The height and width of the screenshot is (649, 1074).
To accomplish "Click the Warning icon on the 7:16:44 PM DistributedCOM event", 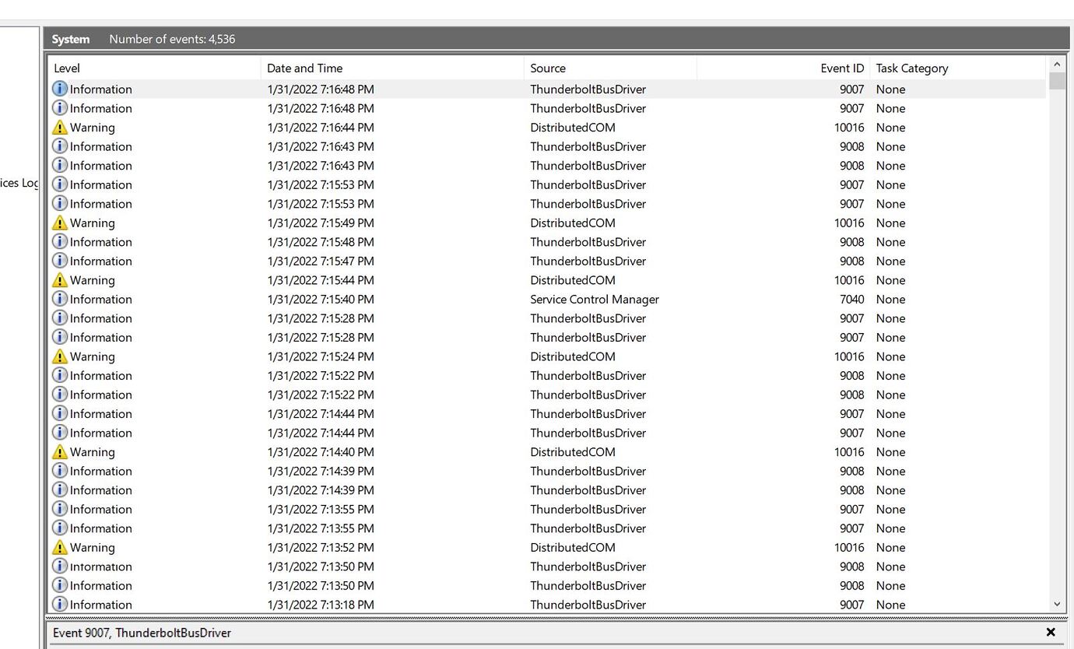I will click(x=60, y=127).
